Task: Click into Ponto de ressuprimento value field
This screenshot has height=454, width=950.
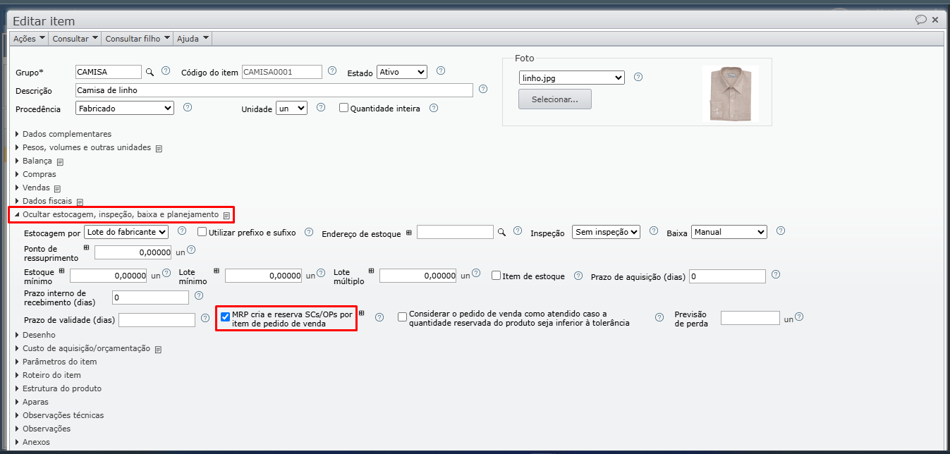Action: click(x=133, y=252)
